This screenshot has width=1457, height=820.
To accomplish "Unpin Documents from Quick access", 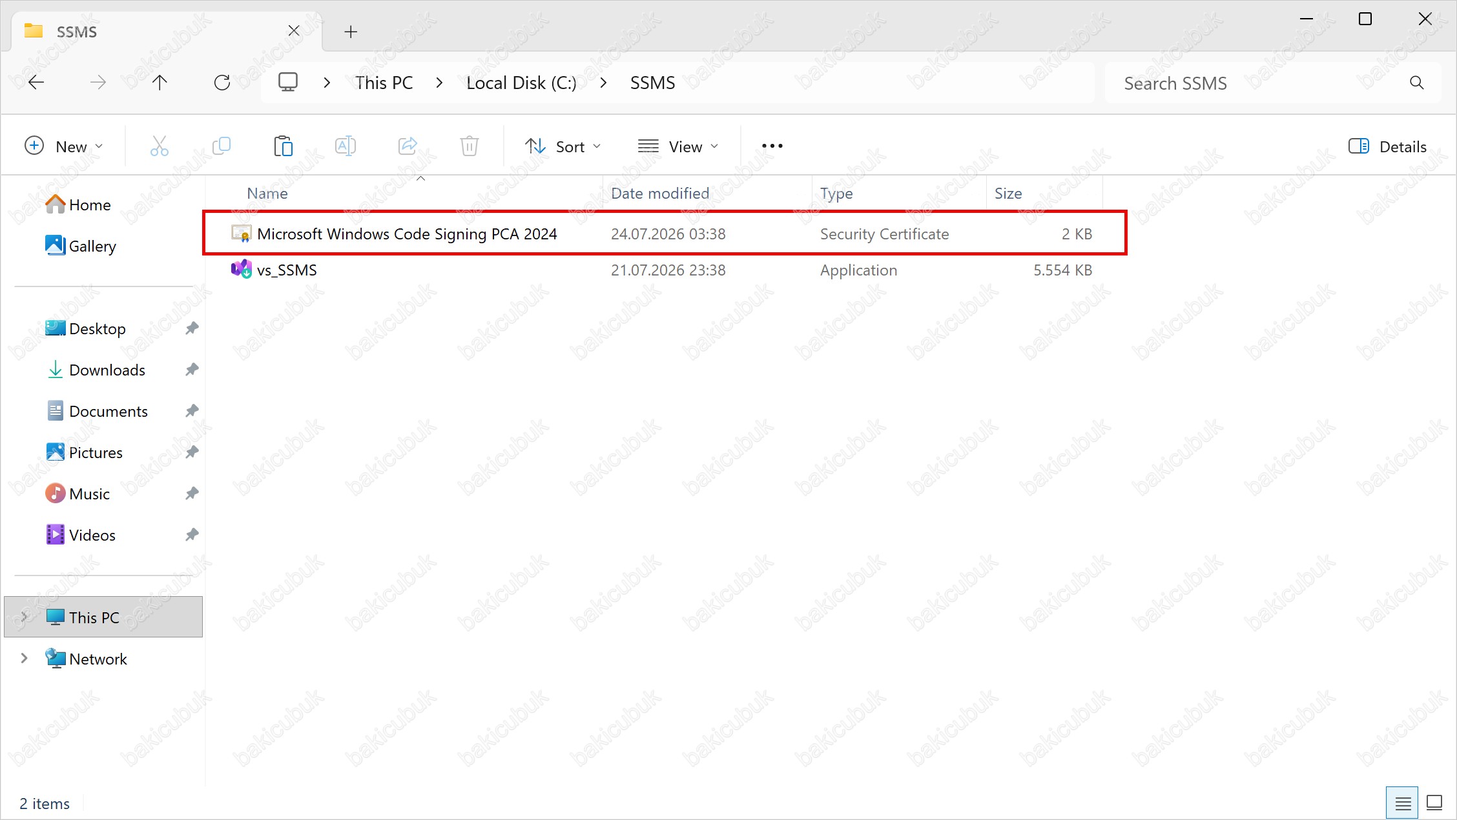I will point(192,411).
